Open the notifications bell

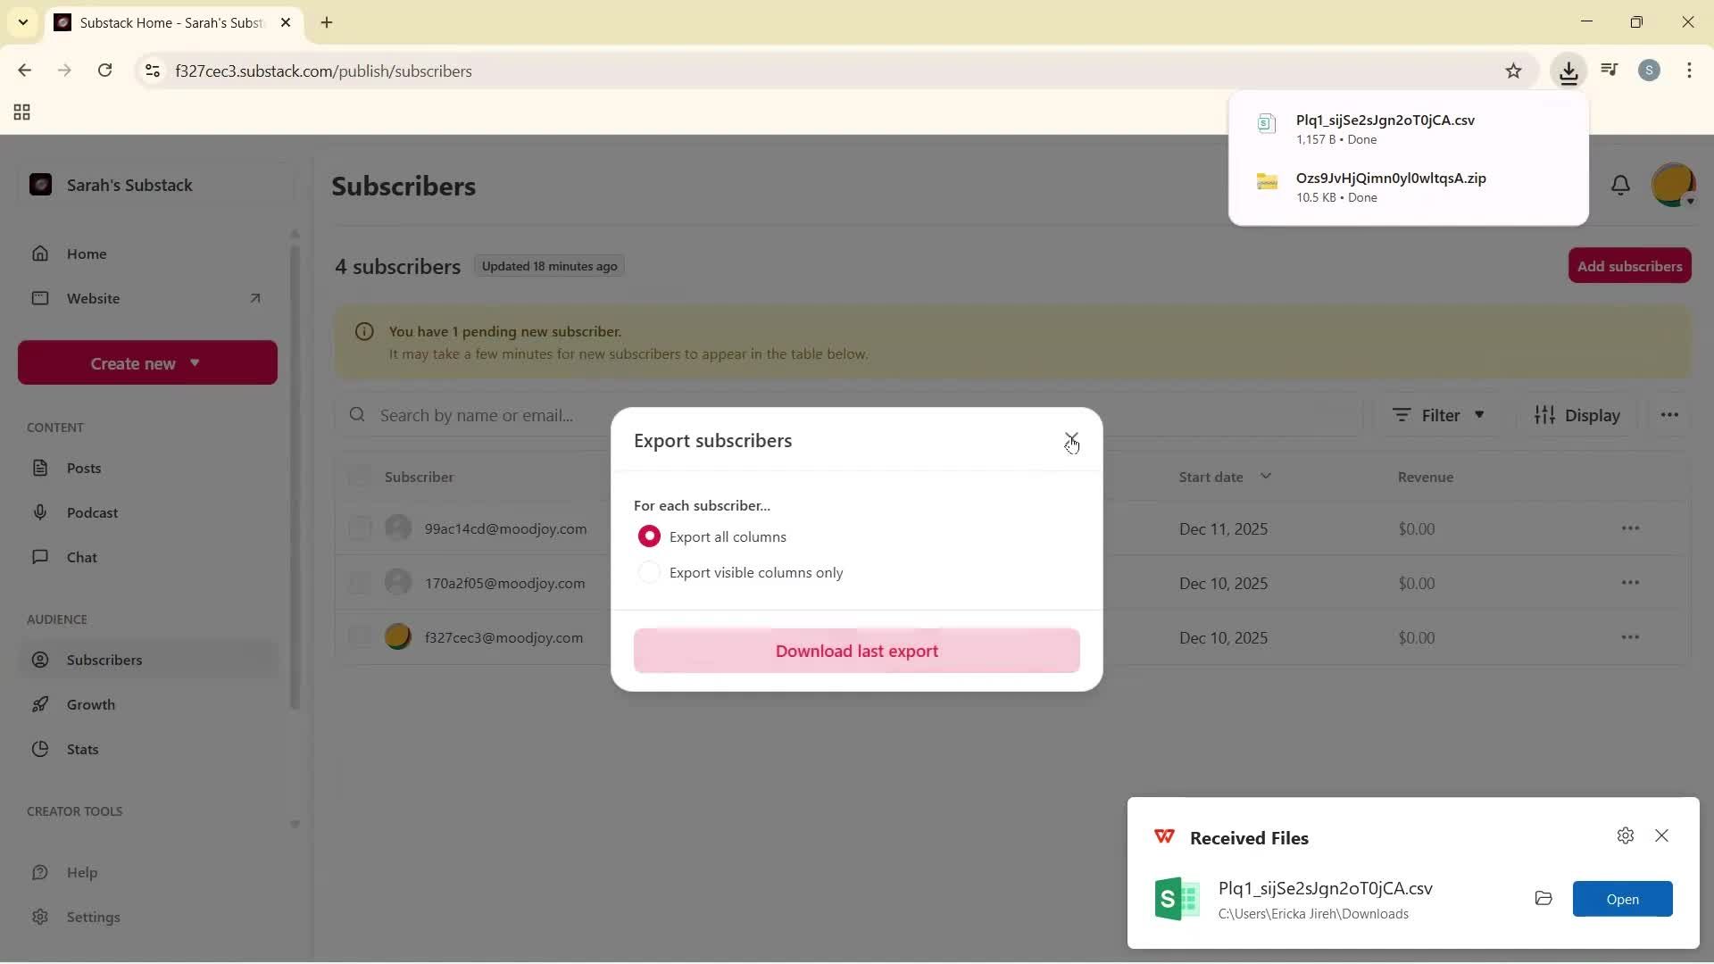[1621, 185]
